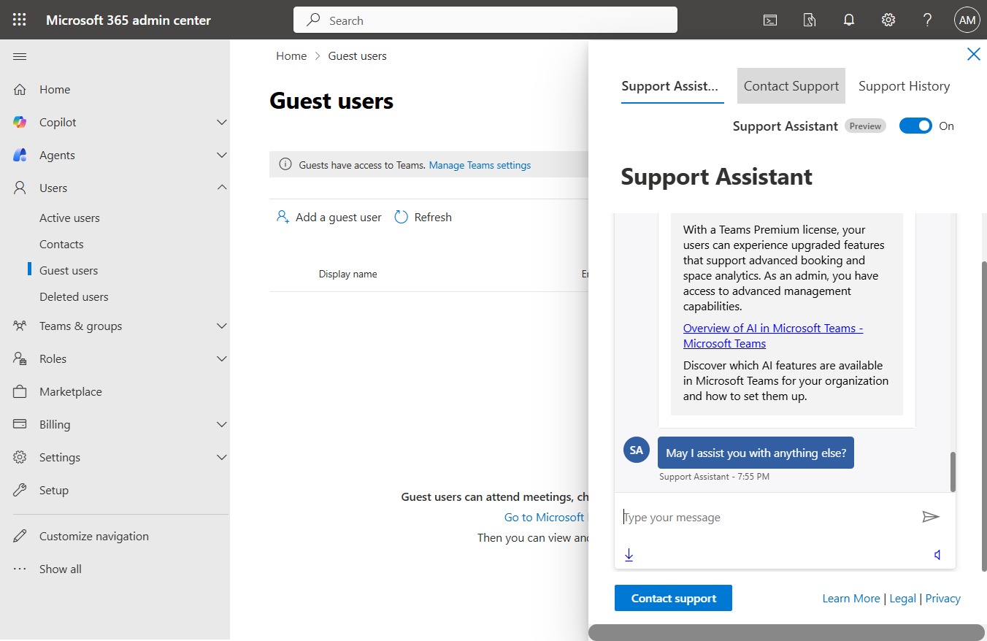
Task: Click the Go to Microsoft link
Action: (x=545, y=517)
